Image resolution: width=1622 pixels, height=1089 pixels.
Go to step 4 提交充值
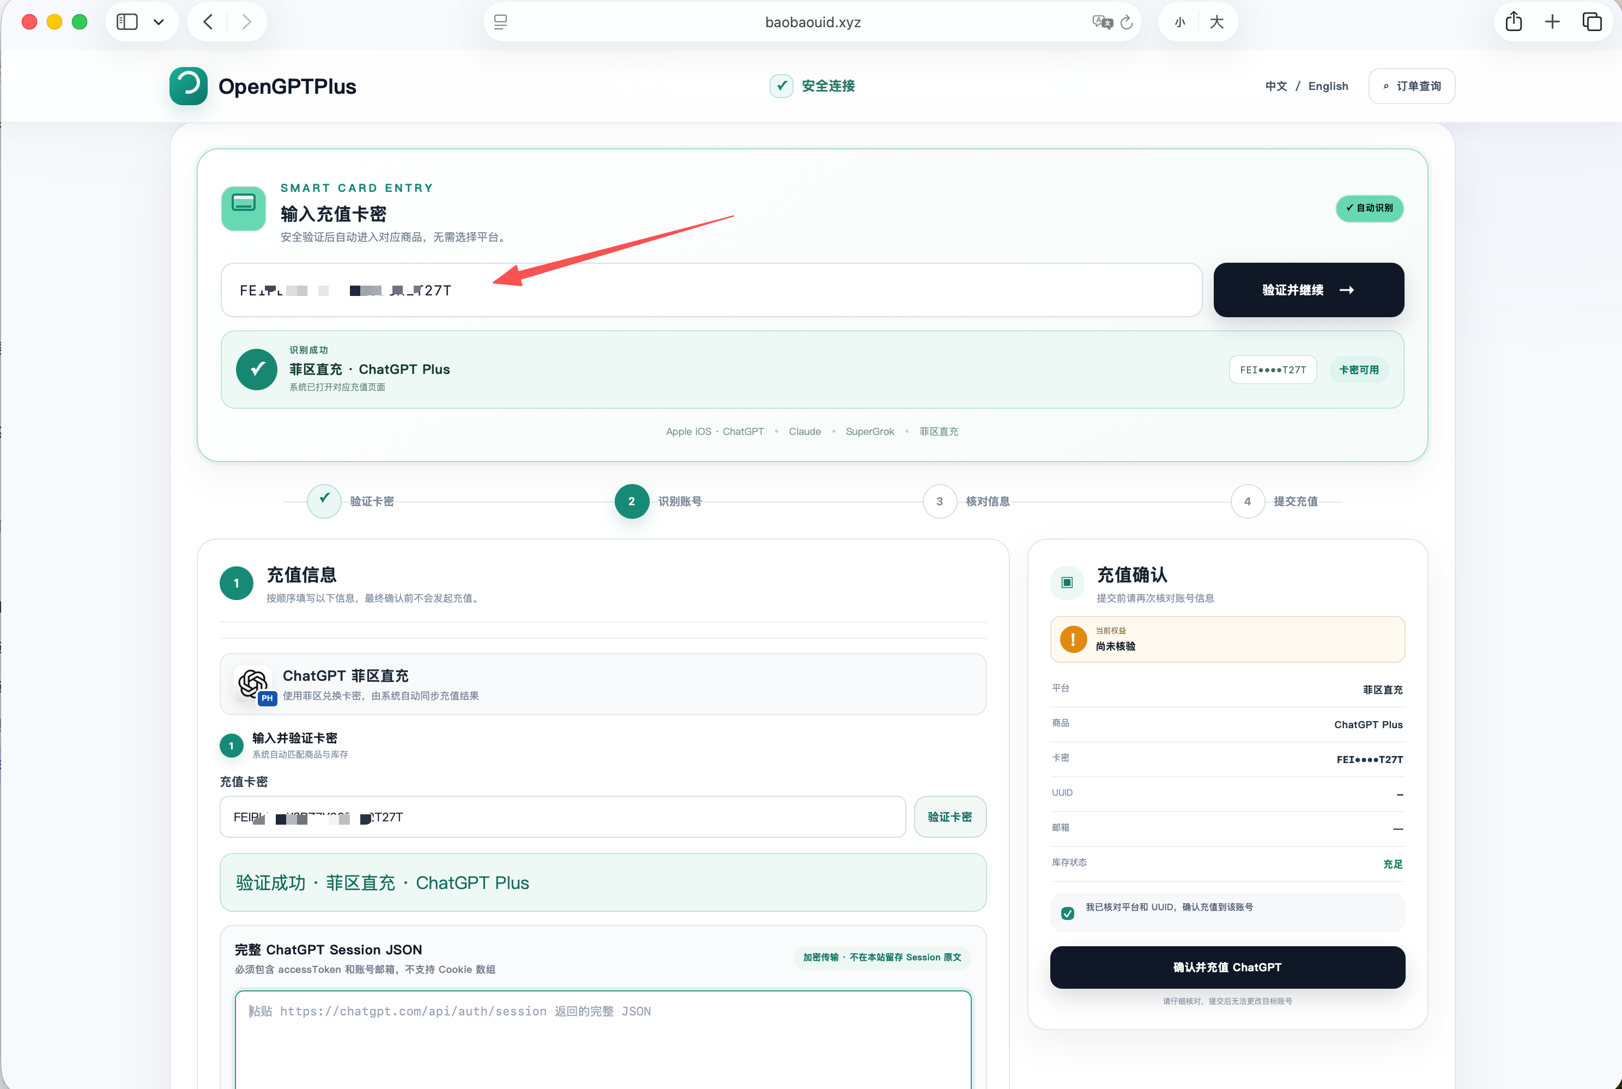pyautogui.click(x=1275, y=501)
